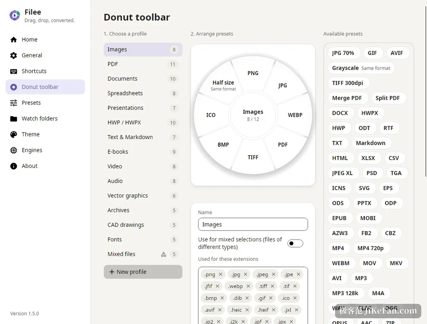The width and height of the screenshot is (427, 324).
Task: Go to Shortcuts settings
Action: coord(45,71)
